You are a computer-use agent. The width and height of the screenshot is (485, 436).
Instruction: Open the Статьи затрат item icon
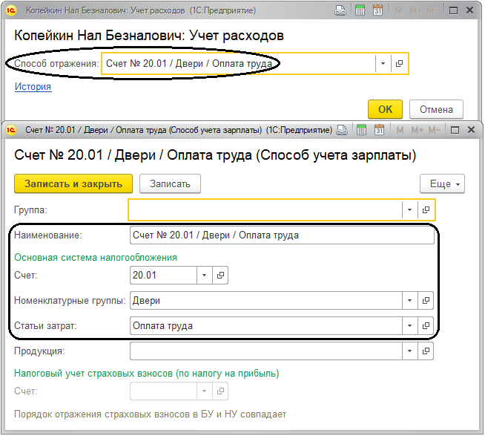pos(426,325)
